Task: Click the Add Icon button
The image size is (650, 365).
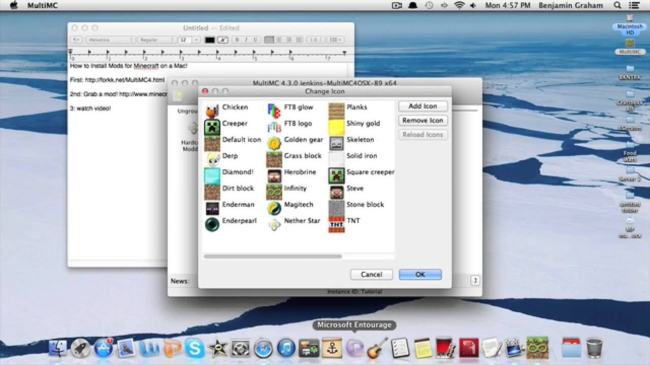Action: [x=422, y=106]
